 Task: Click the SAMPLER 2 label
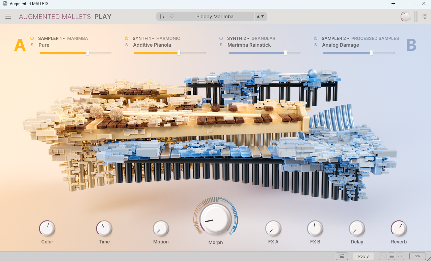coord(334,39)
